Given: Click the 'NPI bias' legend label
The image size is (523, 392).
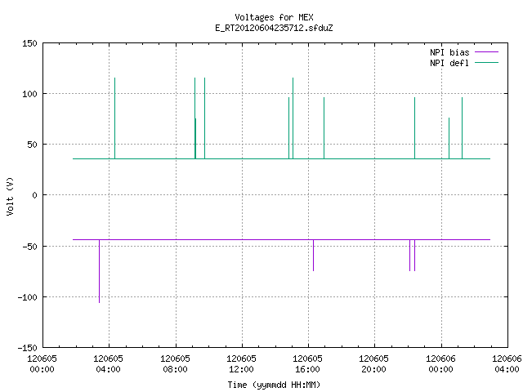Looking at the screenshot, I should coord(449,52).
